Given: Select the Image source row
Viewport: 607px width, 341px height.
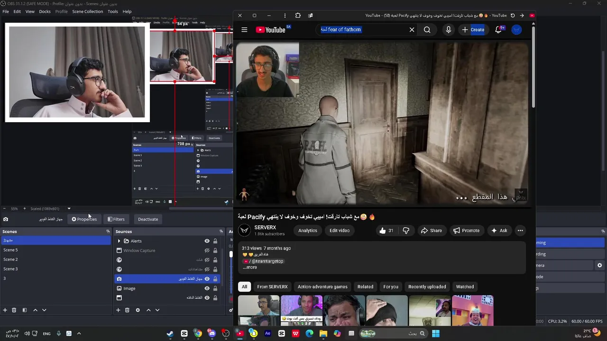Looking at the screenshot, I should coord(167,288).
